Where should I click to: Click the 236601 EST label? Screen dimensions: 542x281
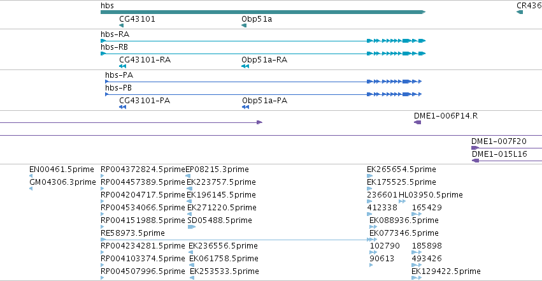pos(382,195)
